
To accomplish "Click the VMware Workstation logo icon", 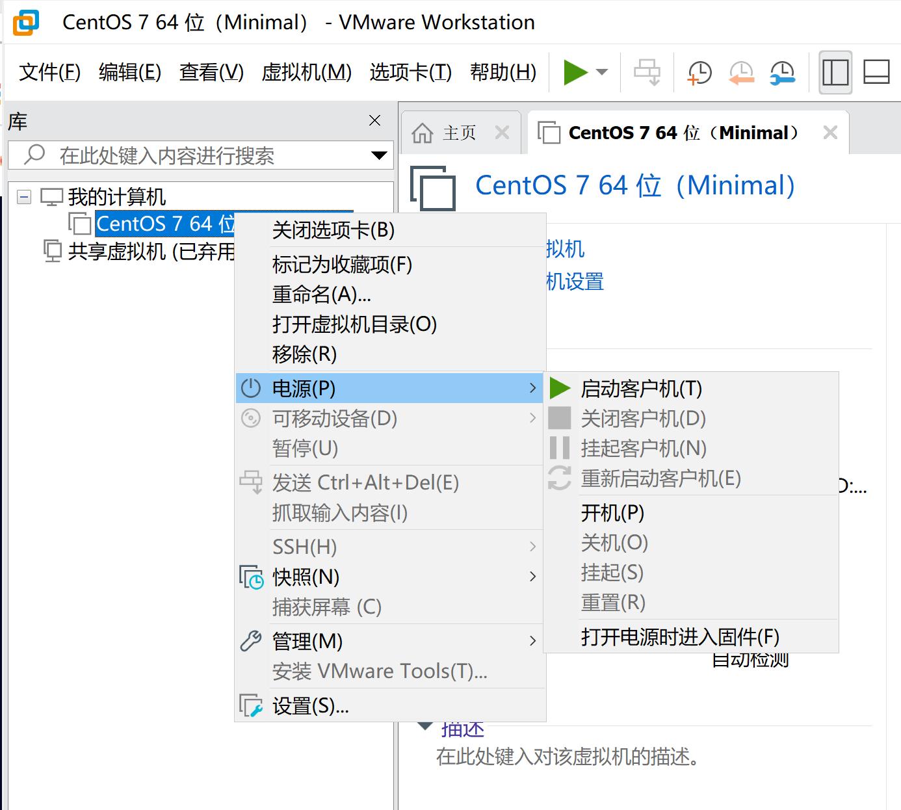I will click(25, 21).
